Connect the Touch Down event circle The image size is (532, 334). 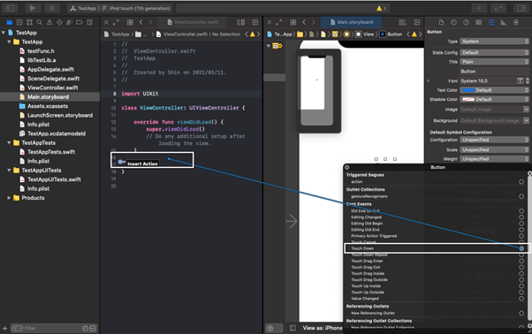(x=521, y=248)
